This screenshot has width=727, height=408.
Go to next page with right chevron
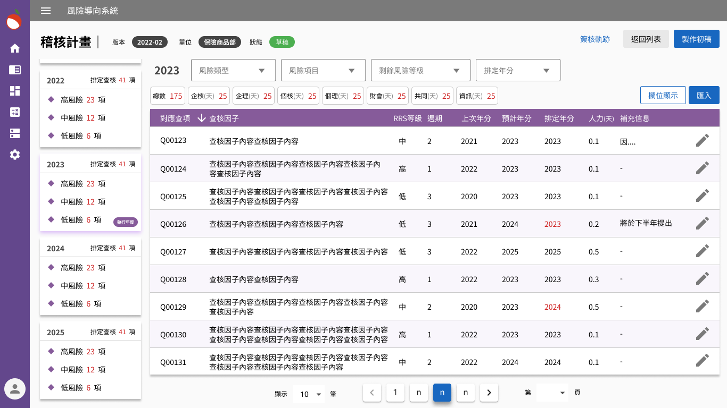click(489, 393)
